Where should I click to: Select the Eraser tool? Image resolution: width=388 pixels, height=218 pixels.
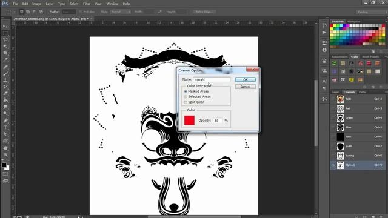click(5, 93)
